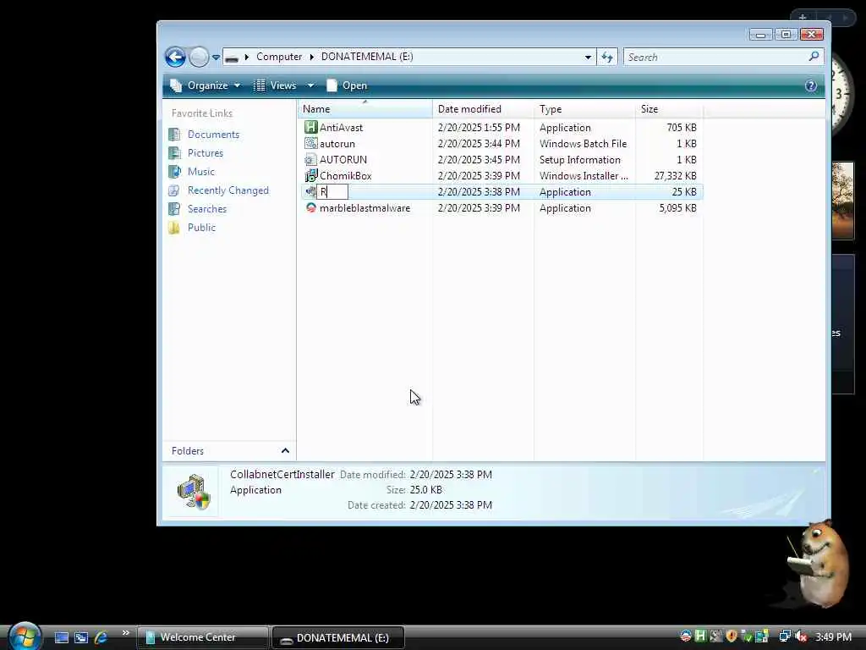Sort by the Size column header
The image size is (866, 650).
point(669,109)
